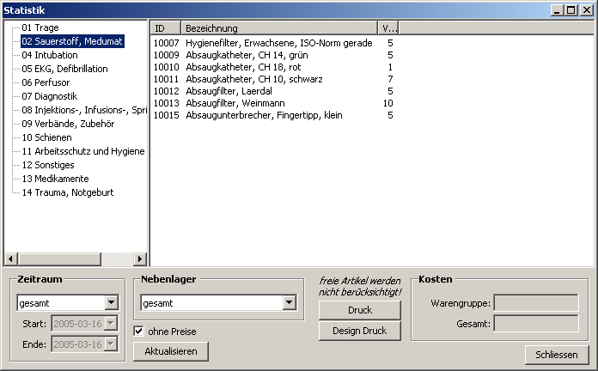Open the Start date dropdown arrow
Image resolution: width=598 pixels, height=371 pixels.
coord(111,323)
